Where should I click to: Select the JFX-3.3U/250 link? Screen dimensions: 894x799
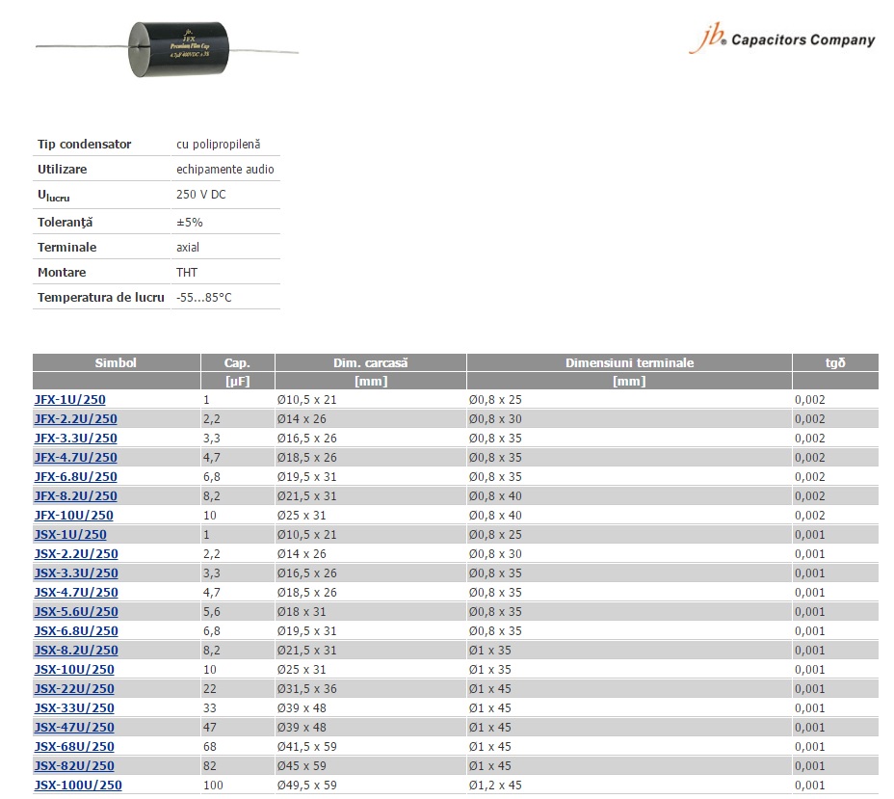[x=75, y=438]
